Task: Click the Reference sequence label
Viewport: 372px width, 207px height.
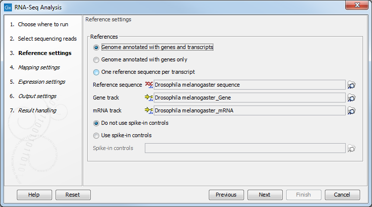Action: [x=117, y=85]
